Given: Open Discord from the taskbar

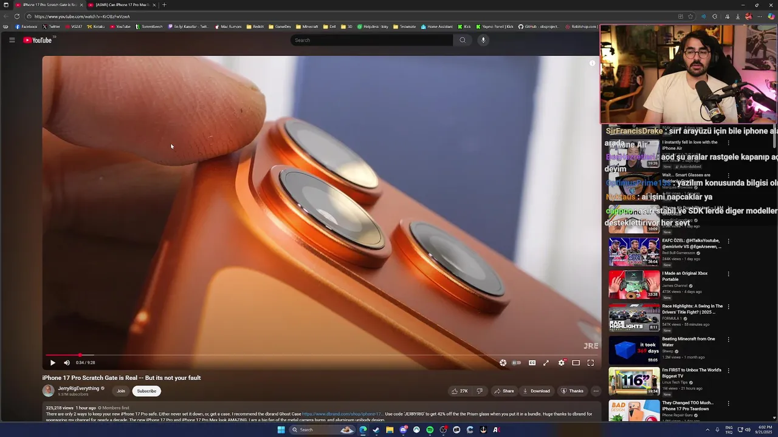Looking at the screenshot, I should click(403, 430).
